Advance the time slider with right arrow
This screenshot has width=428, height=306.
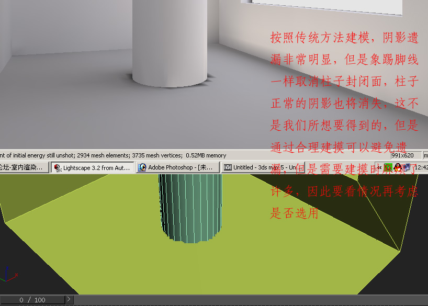coord(69,299)
